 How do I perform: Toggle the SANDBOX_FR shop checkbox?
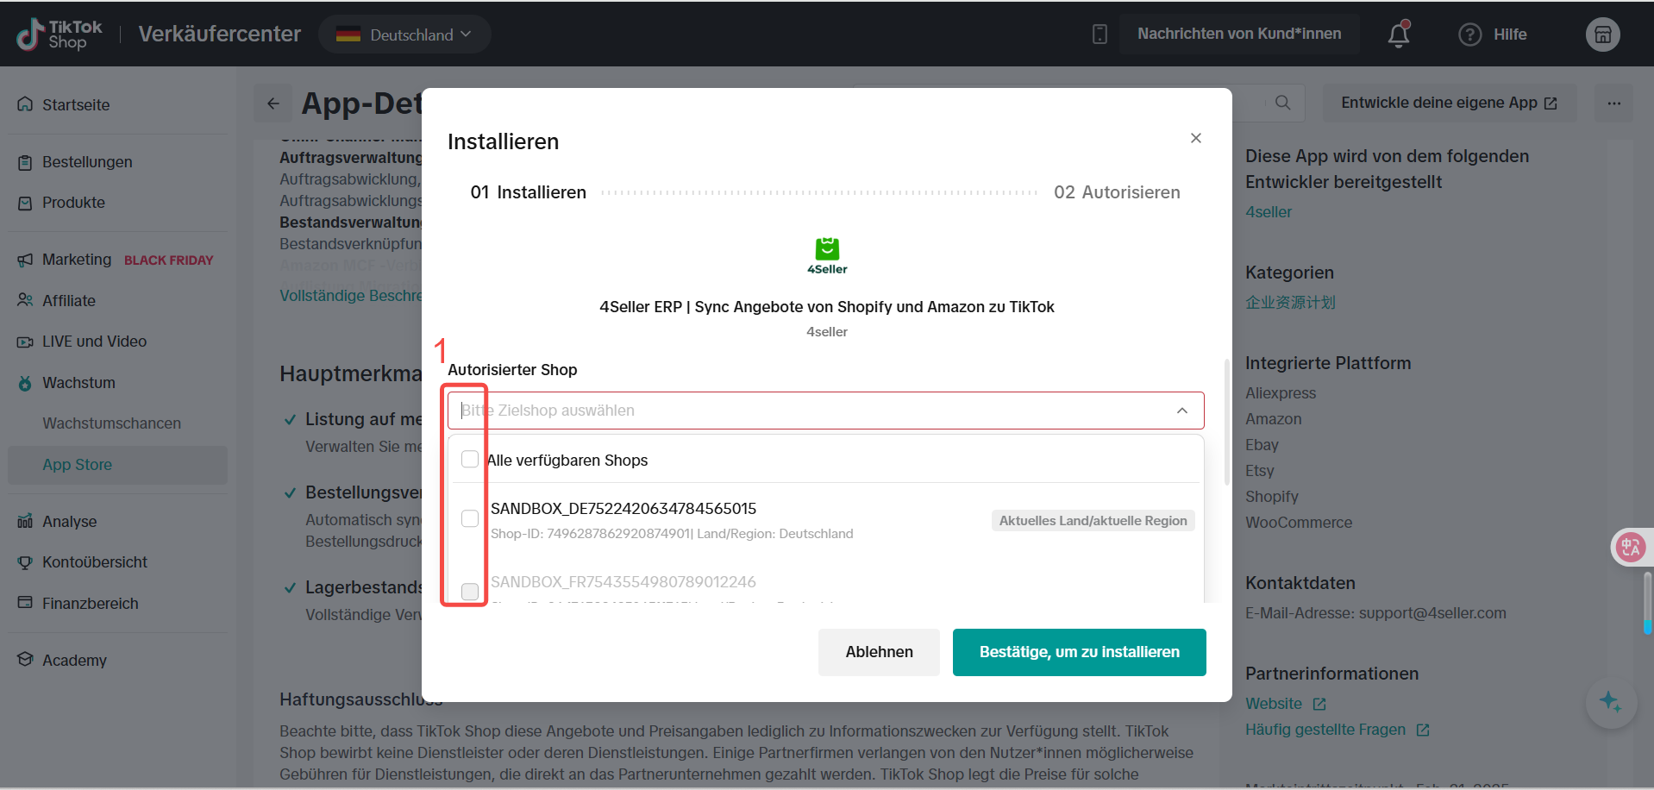[470, 591]
